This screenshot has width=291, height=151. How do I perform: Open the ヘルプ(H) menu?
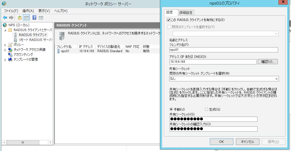[61, 11]
